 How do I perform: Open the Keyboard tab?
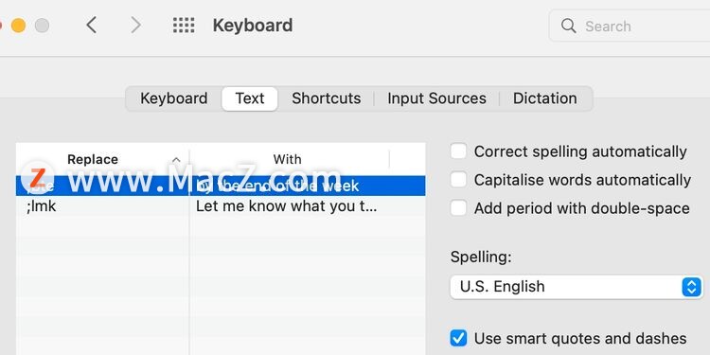(174, 98)
